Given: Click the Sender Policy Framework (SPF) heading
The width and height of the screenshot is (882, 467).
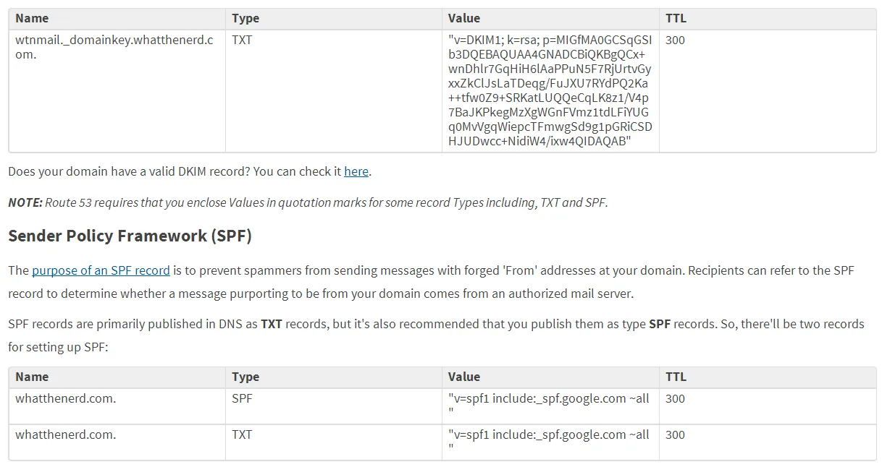Looking at the screenshot, I should pos(130,236).
